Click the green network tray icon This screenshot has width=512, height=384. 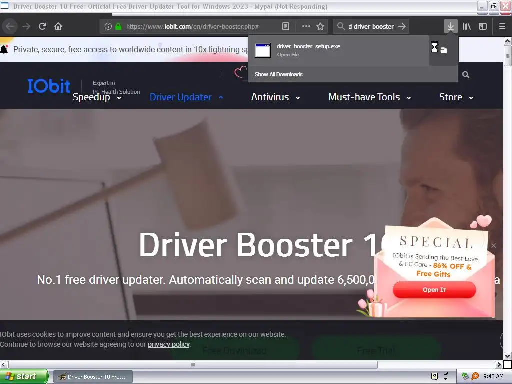point(465,376)
